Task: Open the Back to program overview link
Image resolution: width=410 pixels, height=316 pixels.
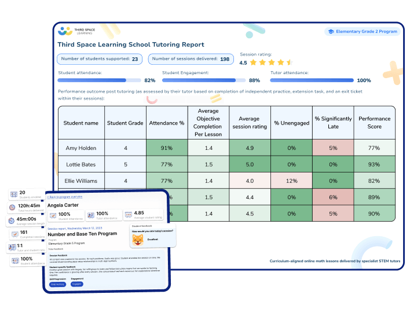Action: coord(65,197)
